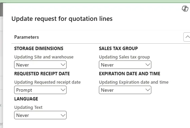Open Updating Site and warehouse dropdown

40,65
